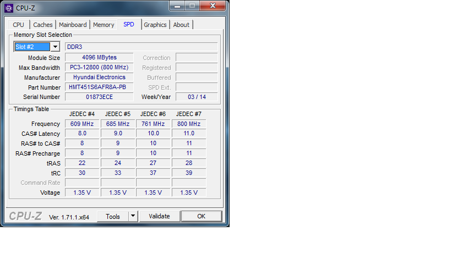Click the 609 MHz frequency cell
The width and height of the screenshot is (451, 253).
(x=82, y=124)
